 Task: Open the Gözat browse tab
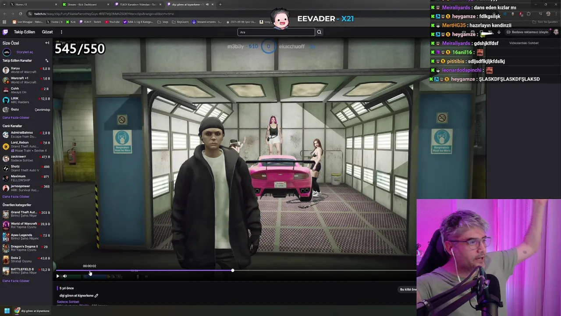47,32
